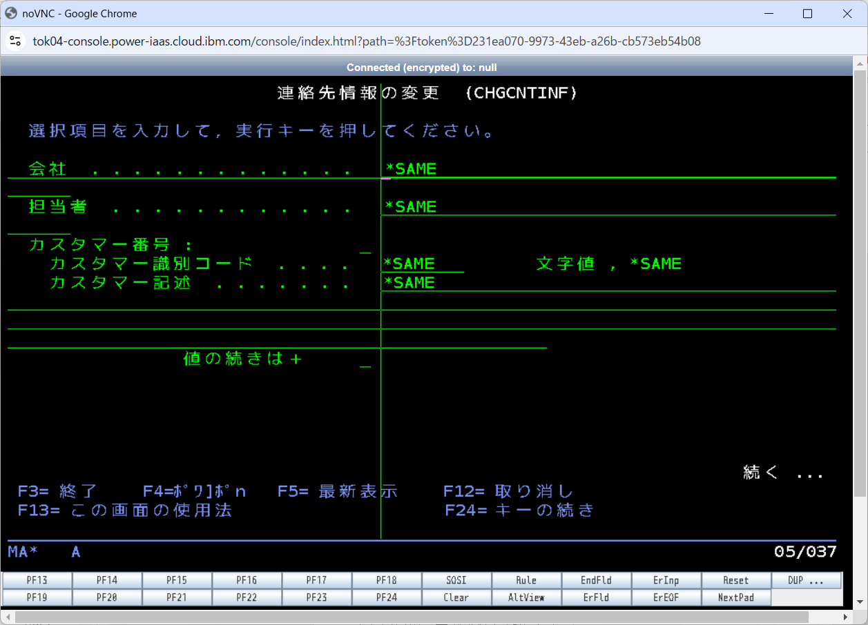Click the Clear keypad button
The width and height of the screenshot is (868, 625).
click(x=456, y=597)
